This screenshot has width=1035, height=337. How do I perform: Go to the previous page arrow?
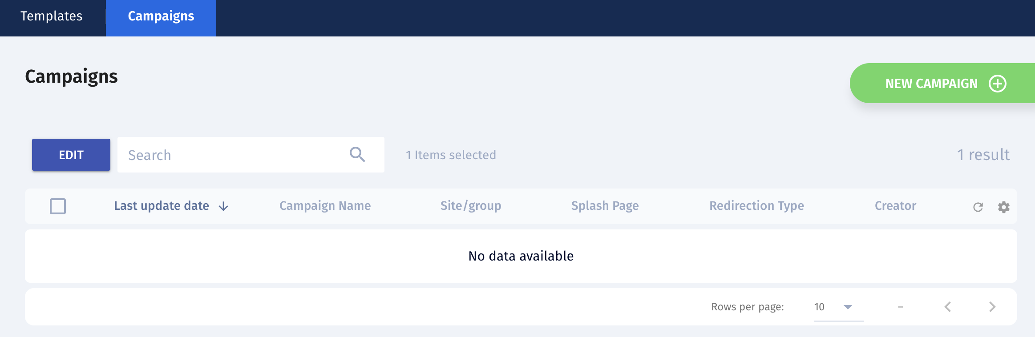948,307
